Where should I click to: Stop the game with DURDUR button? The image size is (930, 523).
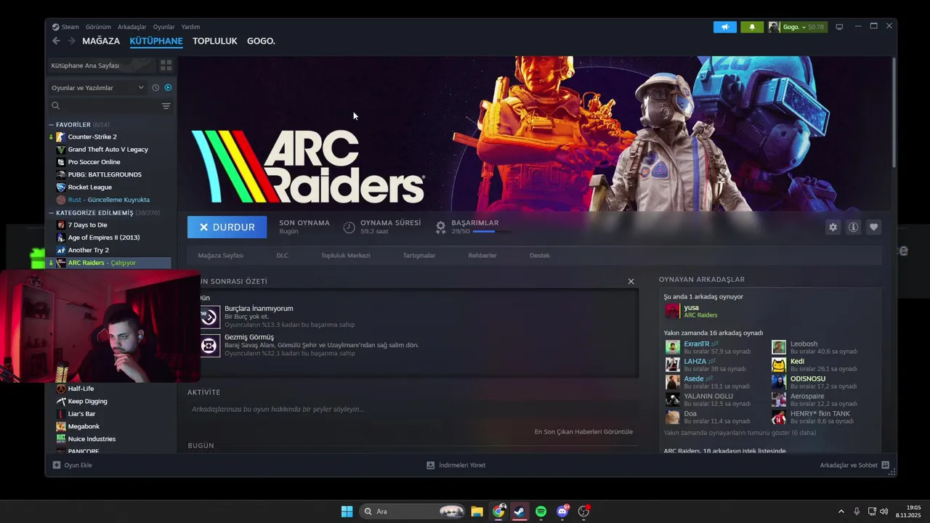click(x=227, y=227)
